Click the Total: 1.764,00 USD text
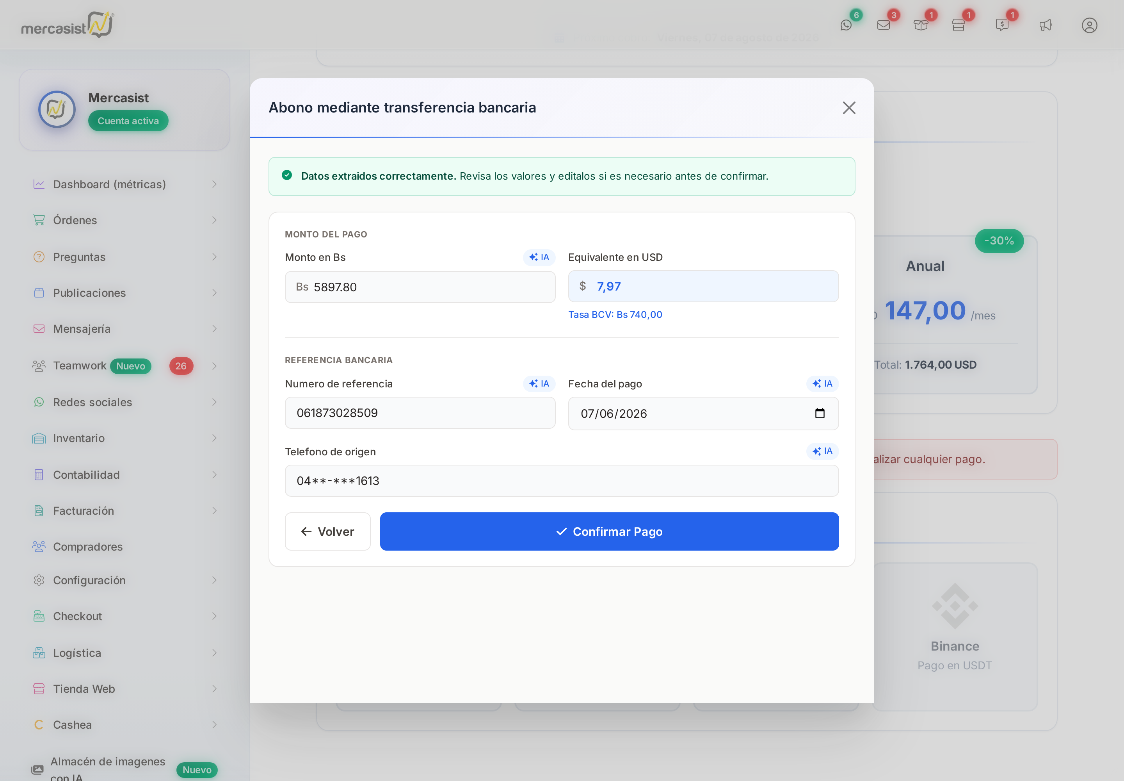This screenshot has height=781, width=1124. (x=925, y=365)
